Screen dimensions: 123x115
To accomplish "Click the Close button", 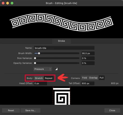I will (112, 110).
